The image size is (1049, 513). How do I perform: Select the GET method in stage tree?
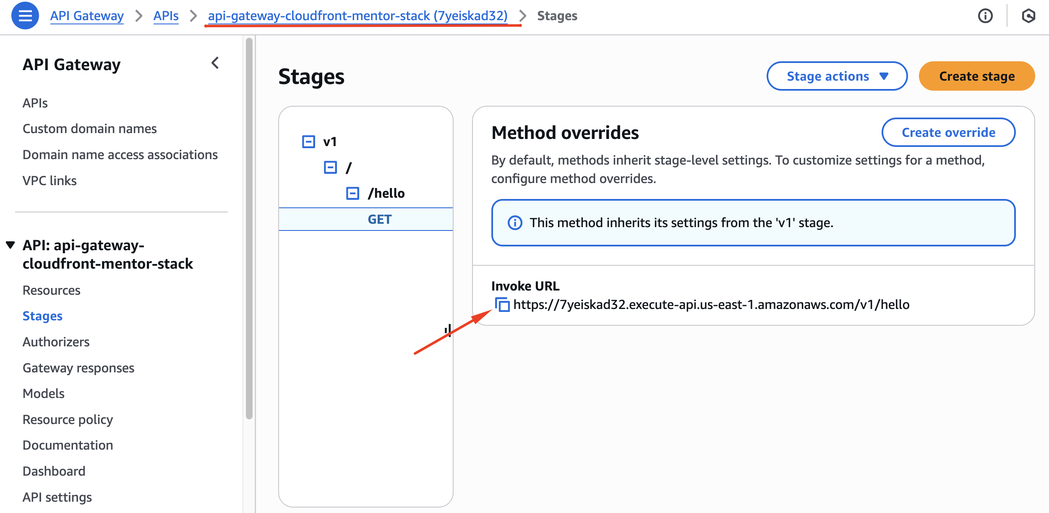tap(379, 219)
